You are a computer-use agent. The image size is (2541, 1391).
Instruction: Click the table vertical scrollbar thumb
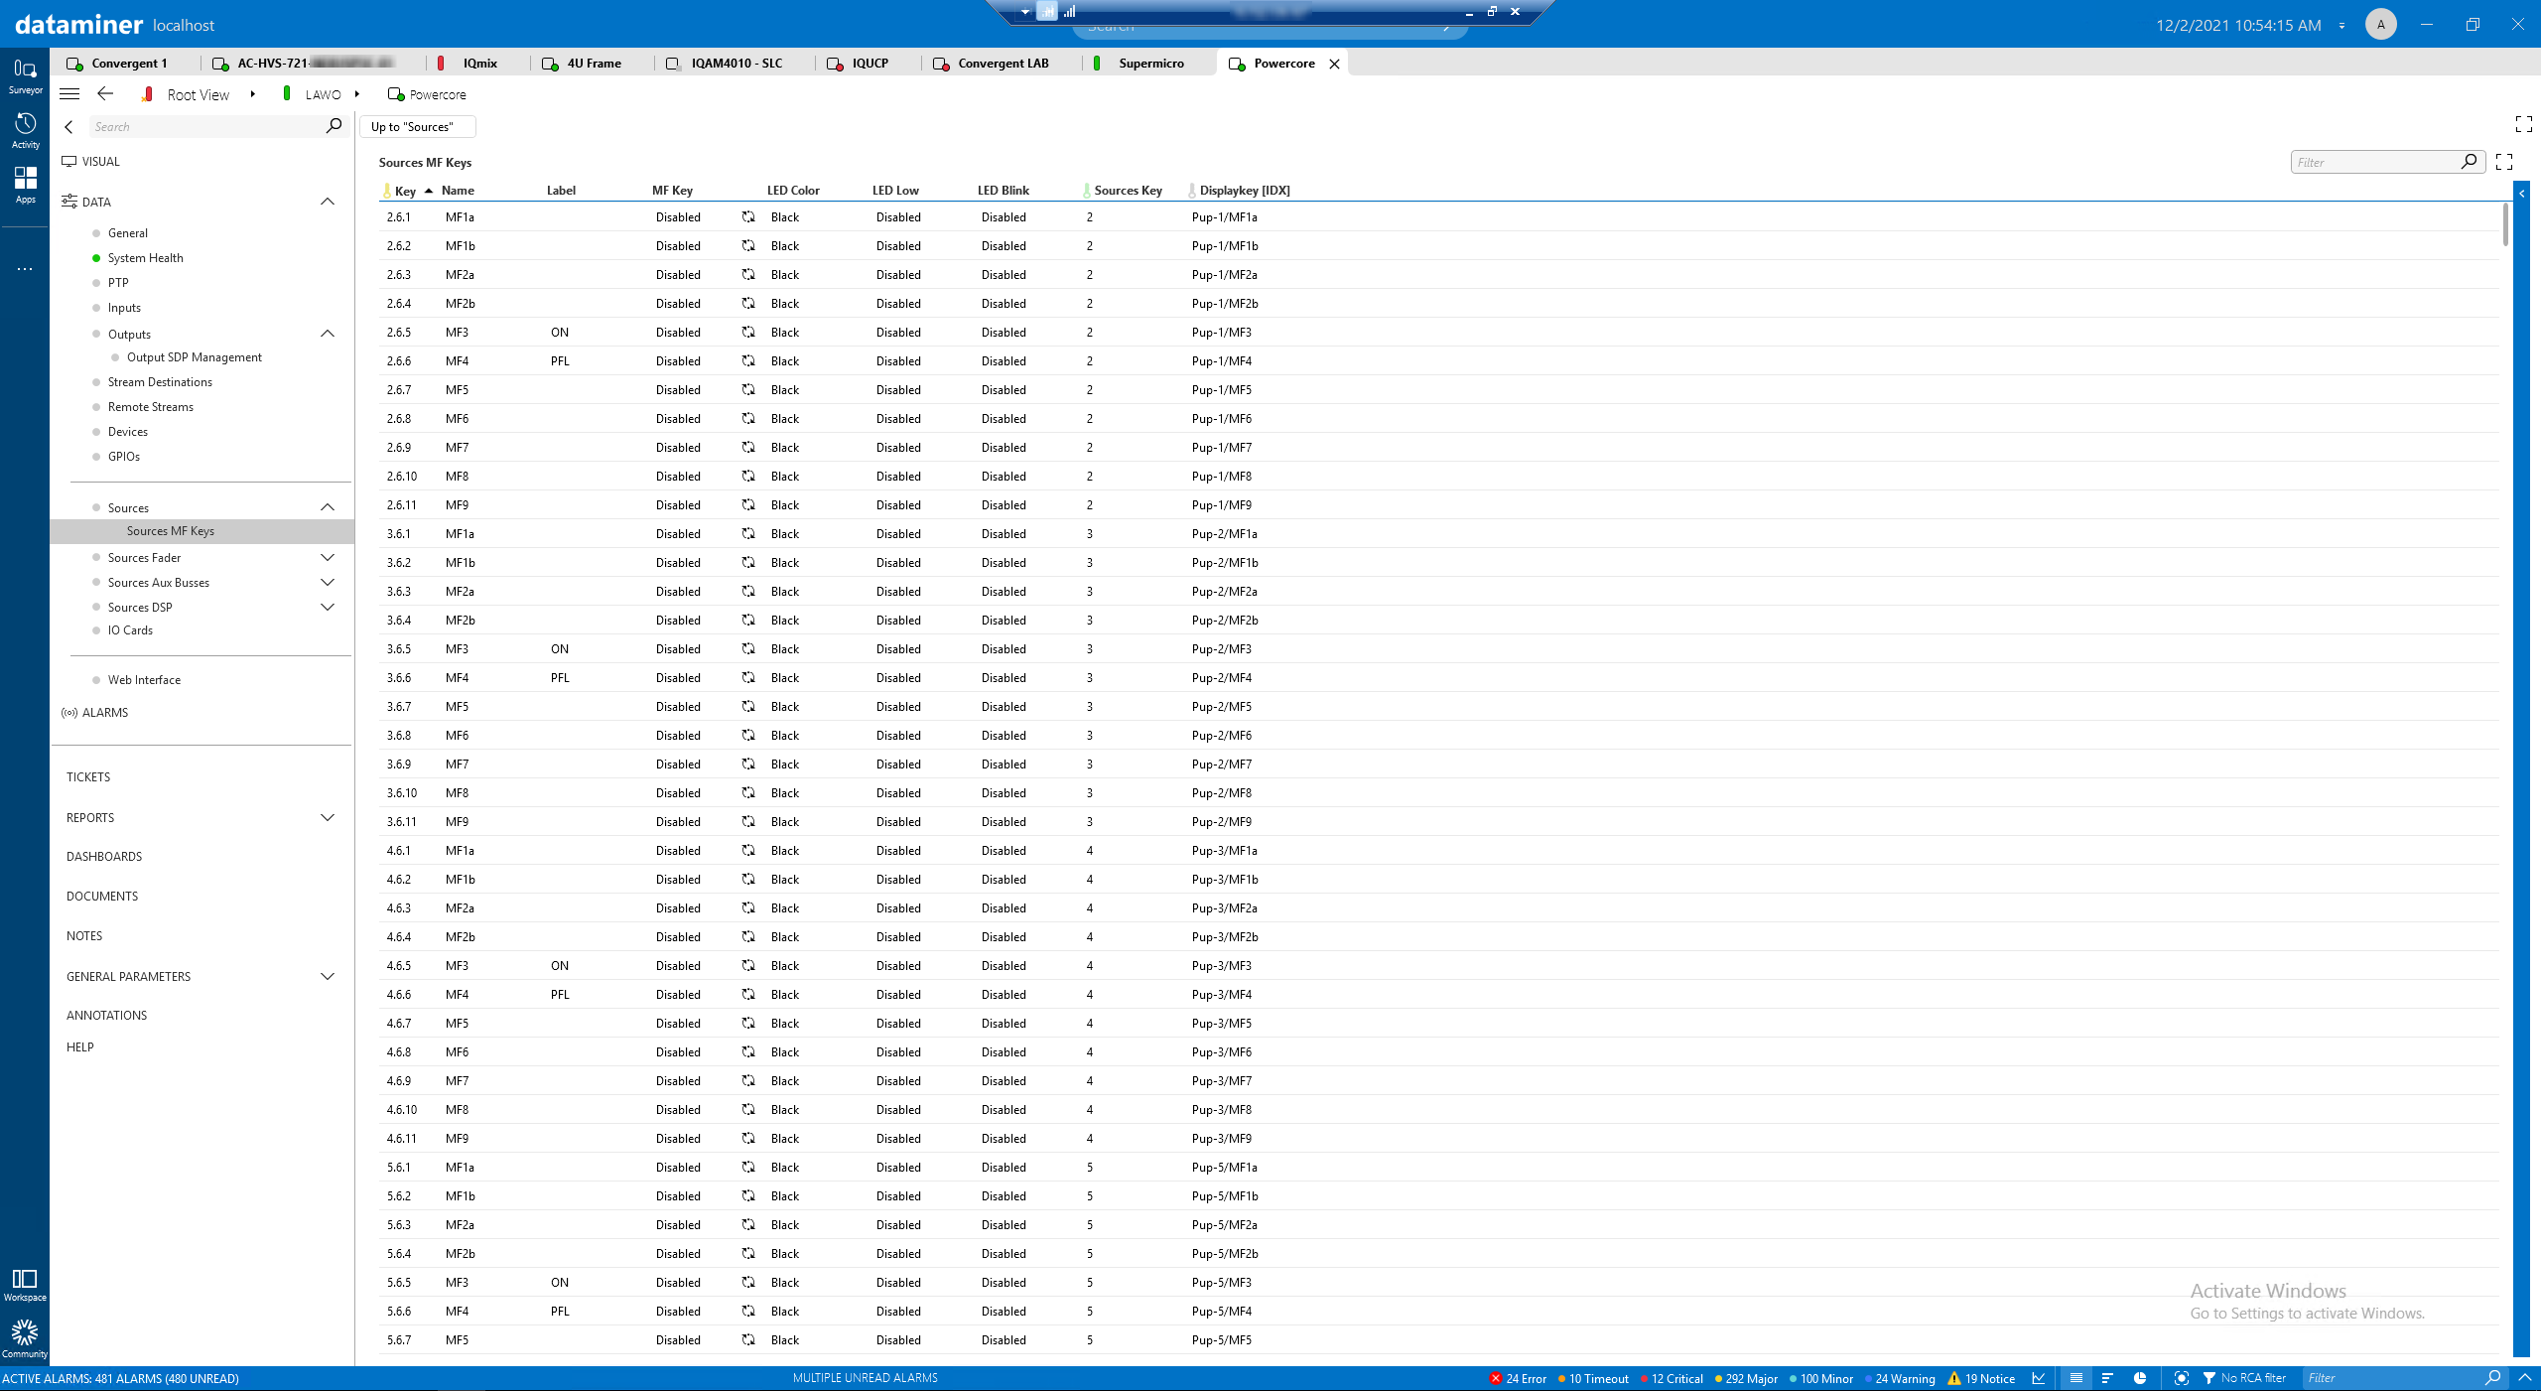2505,223
